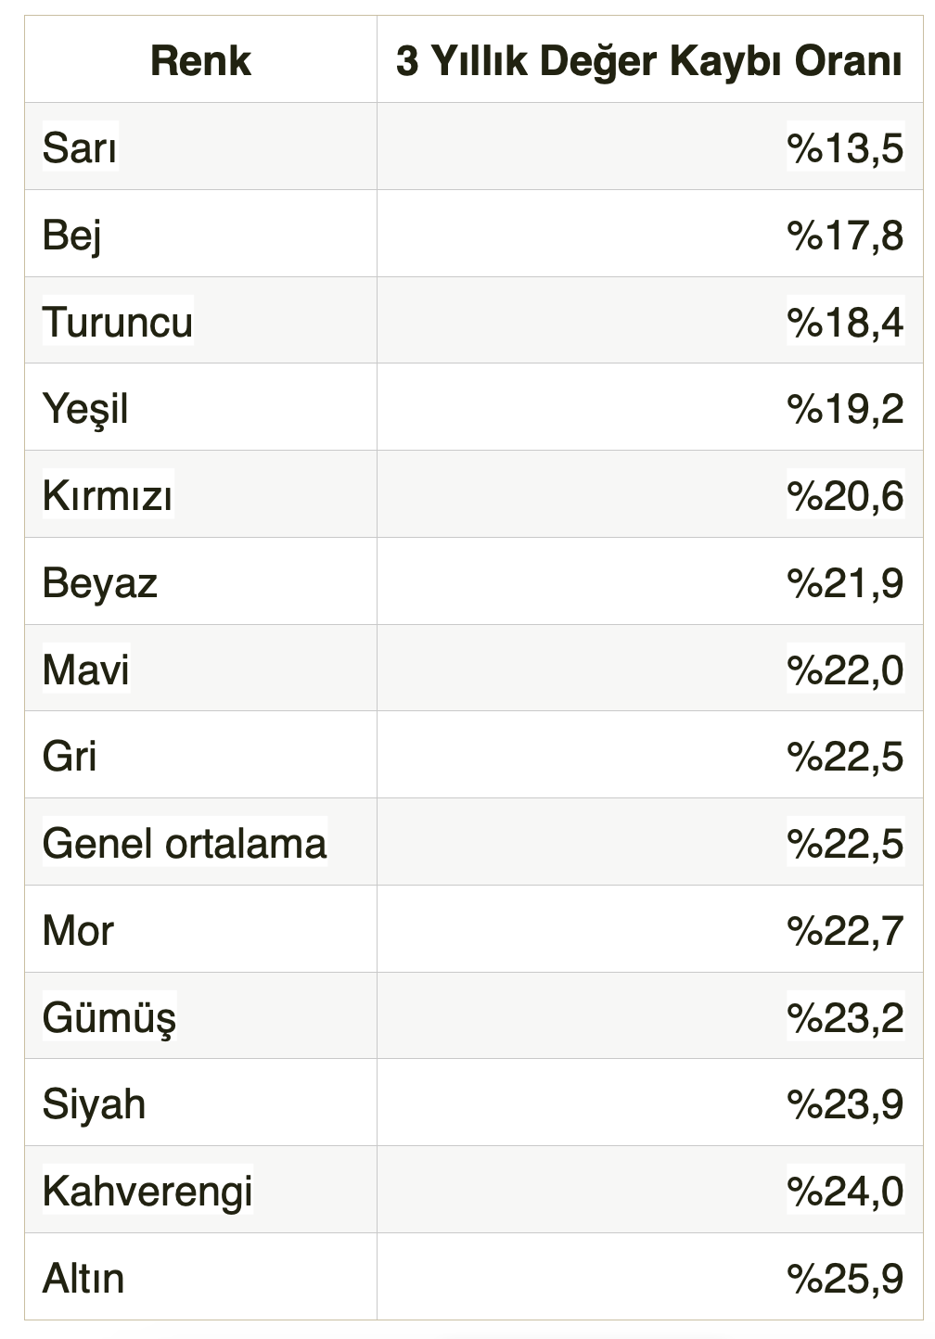
Task: Click the Gri row label
Action: click(x=70, y=756)
